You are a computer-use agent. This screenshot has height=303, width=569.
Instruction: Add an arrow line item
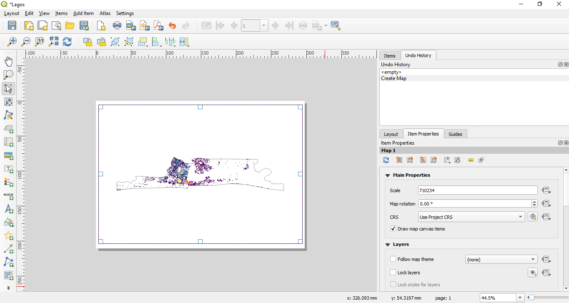pos(8,249)
